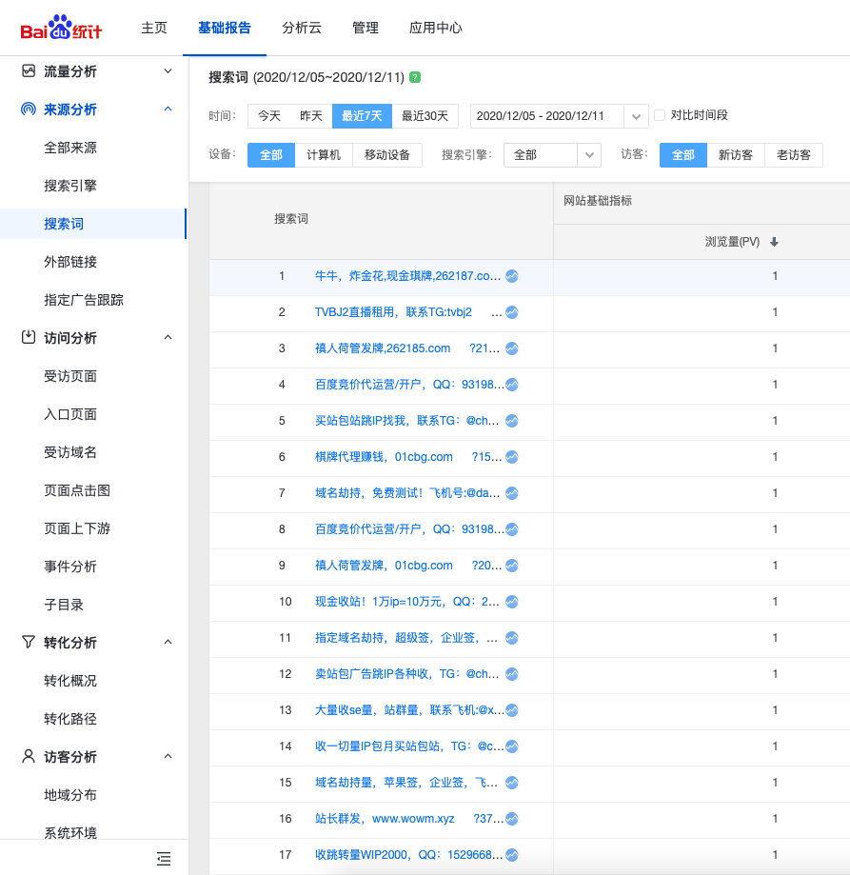Screen dimensions: 850x875
Task: Enable the 对比时间段 checkbox
Action: click(x=660, y=115)
